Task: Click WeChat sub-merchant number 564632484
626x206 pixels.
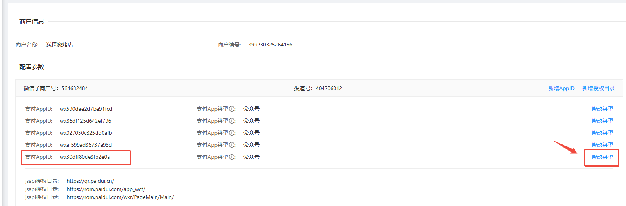Action: point(75,88)
